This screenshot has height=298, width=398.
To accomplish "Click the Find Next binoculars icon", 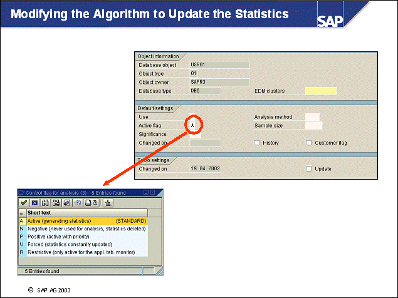I will (x=56, y=203).
